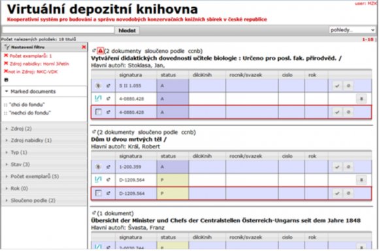This screenshot has height=251, width=379.
Task: Open the link icon in the uncheckboxed 4-0880.428 row
Action: [x=108, y=99]
